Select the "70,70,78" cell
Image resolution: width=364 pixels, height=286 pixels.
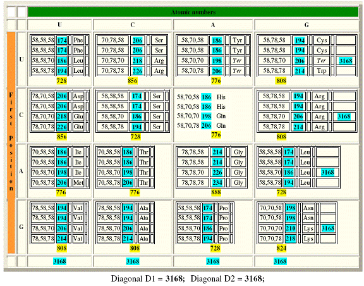[270, 239]
